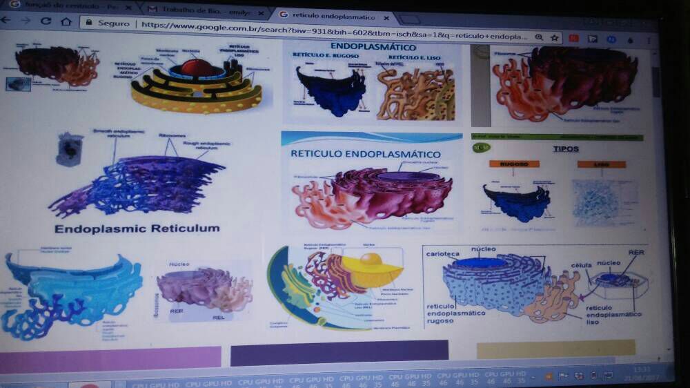The width and height of the screenshot is (690, 388).
Task: Open the large red-orange reticulum image beside the scrollbar
Action: click(562, 86)
